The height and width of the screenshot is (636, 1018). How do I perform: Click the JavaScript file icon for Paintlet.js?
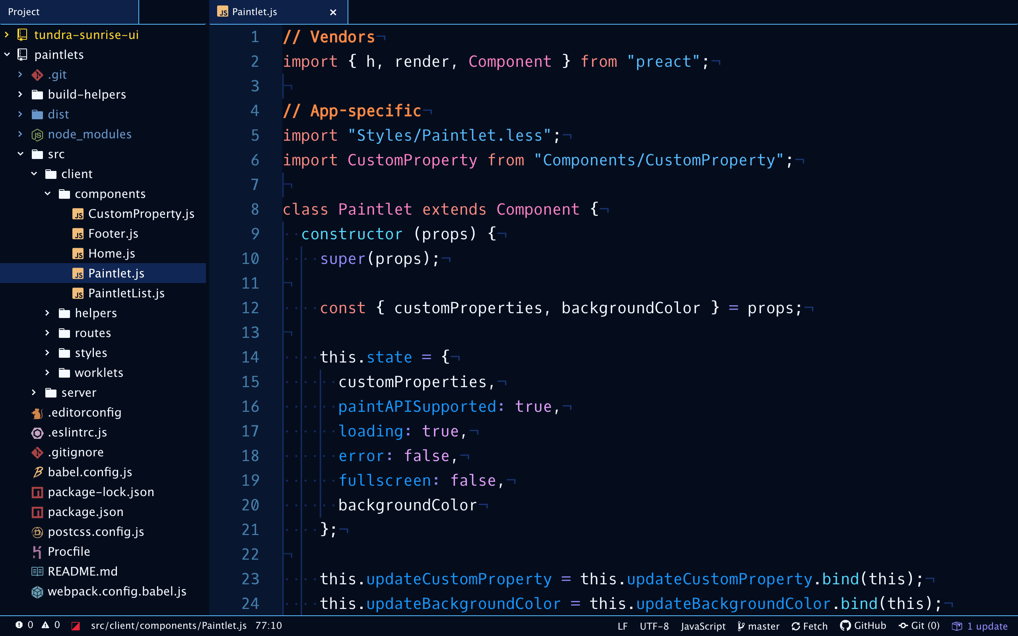click(79, 273)
